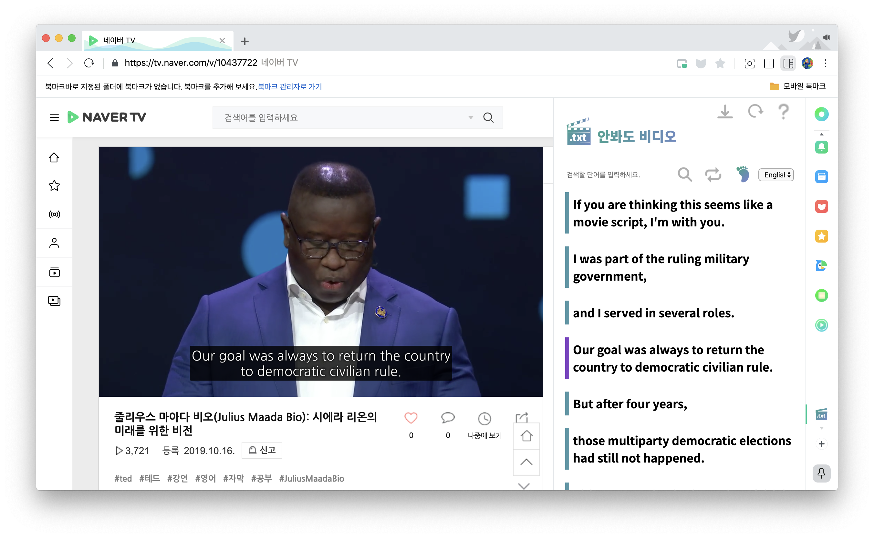This screenshot has height=538, width=874.
Task: Open the comments bubble icon
Action: (448, 418)
